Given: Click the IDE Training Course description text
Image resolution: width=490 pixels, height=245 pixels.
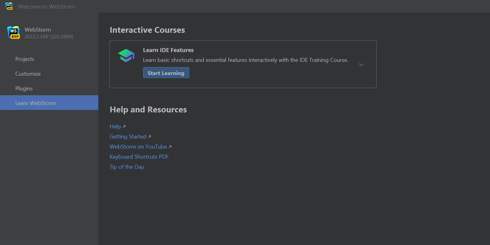Looking at the screenshot, I should tap(246, 60).
